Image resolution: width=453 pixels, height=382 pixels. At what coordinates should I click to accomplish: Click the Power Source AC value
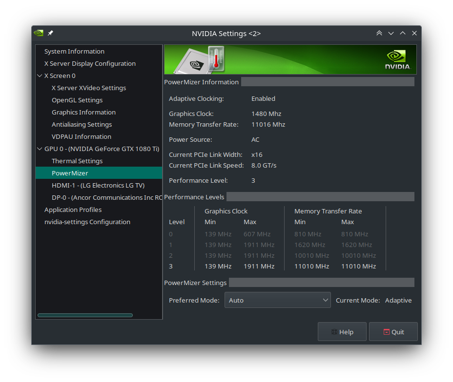[255, 139]
